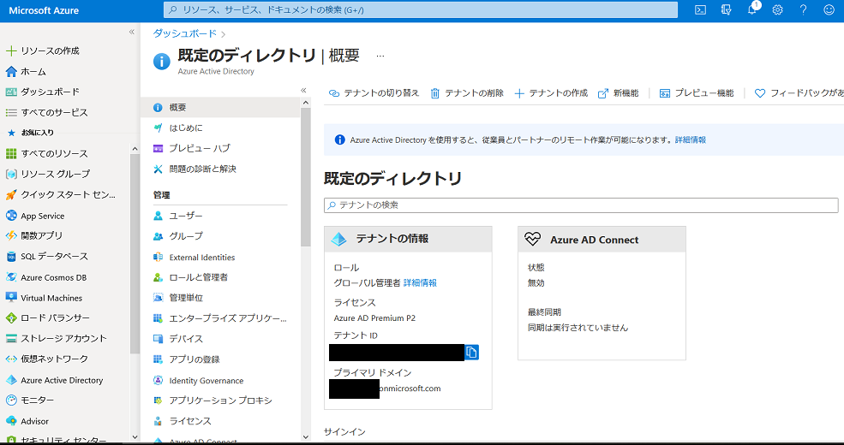Click プレビュー機能 toolbar button

697,93
